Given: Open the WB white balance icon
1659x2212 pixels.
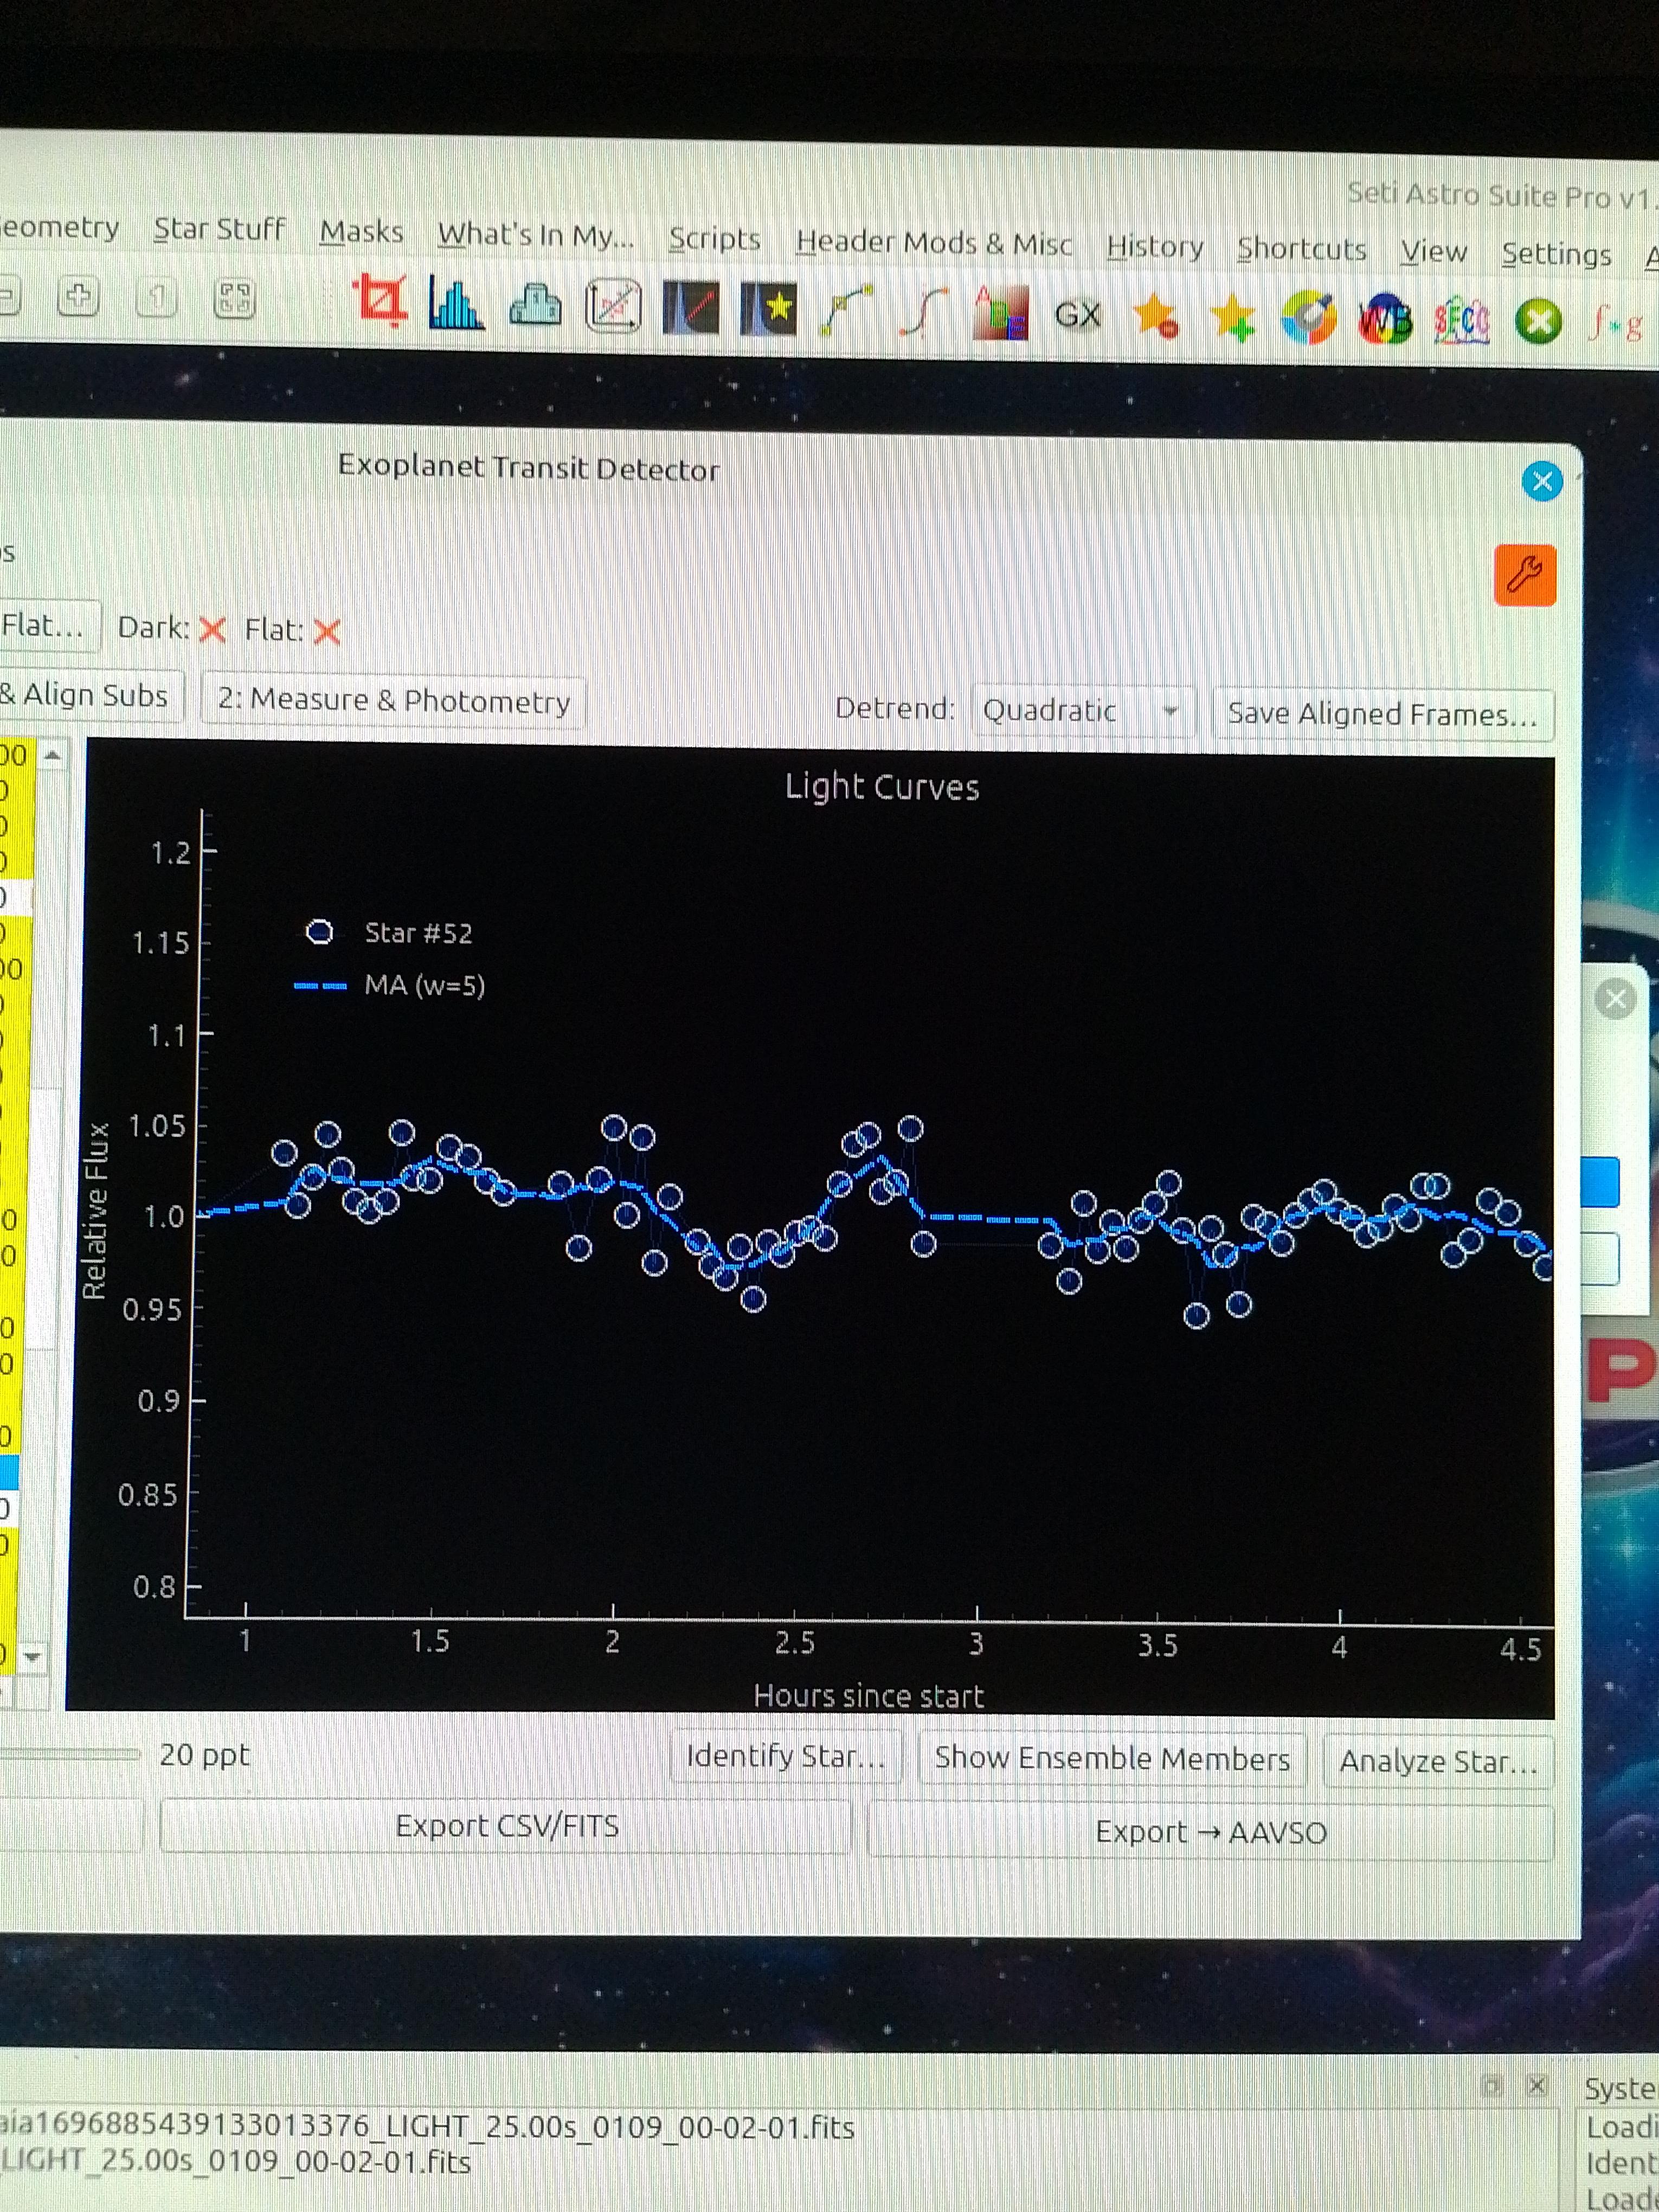Looking at the screenshot, I should (x=1385, y=321).
